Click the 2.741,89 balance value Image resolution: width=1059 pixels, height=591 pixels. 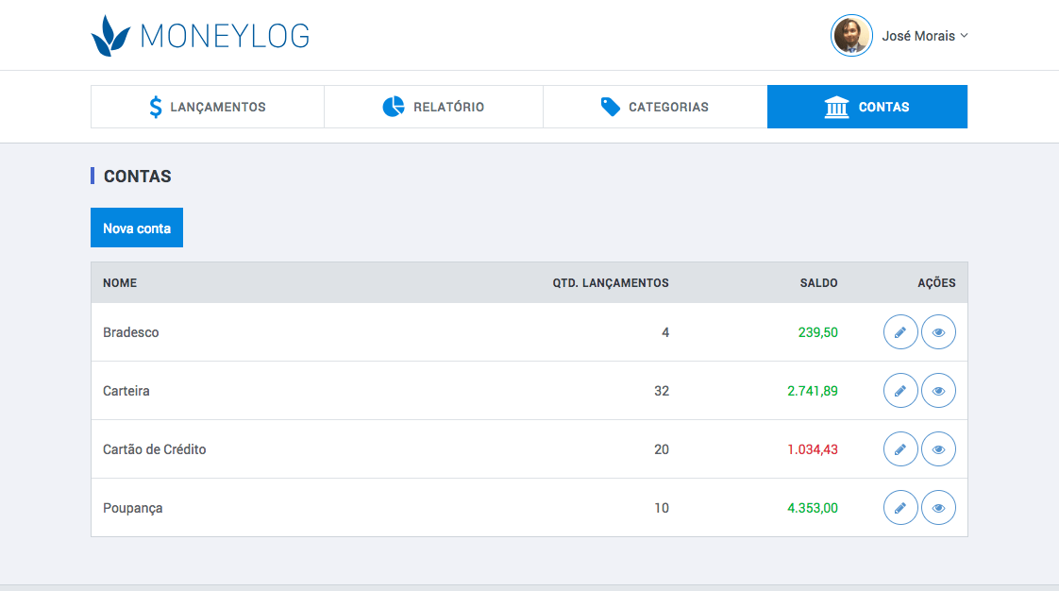click(813, 391)
